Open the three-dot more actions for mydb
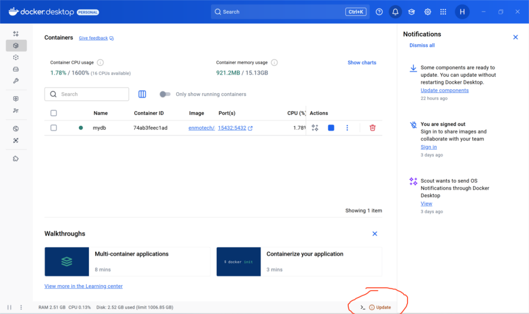529x314 pixels. tap(347, 128)
